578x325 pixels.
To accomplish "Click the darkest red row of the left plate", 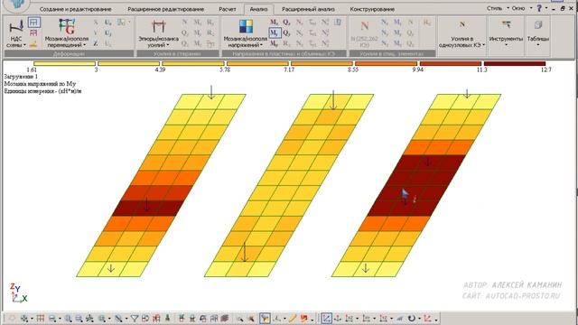I will [148, 209].
